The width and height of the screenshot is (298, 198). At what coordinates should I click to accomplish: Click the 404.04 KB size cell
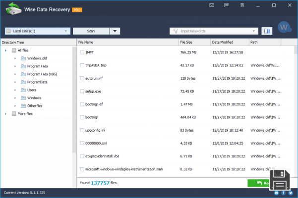click(x=188, y=117)
